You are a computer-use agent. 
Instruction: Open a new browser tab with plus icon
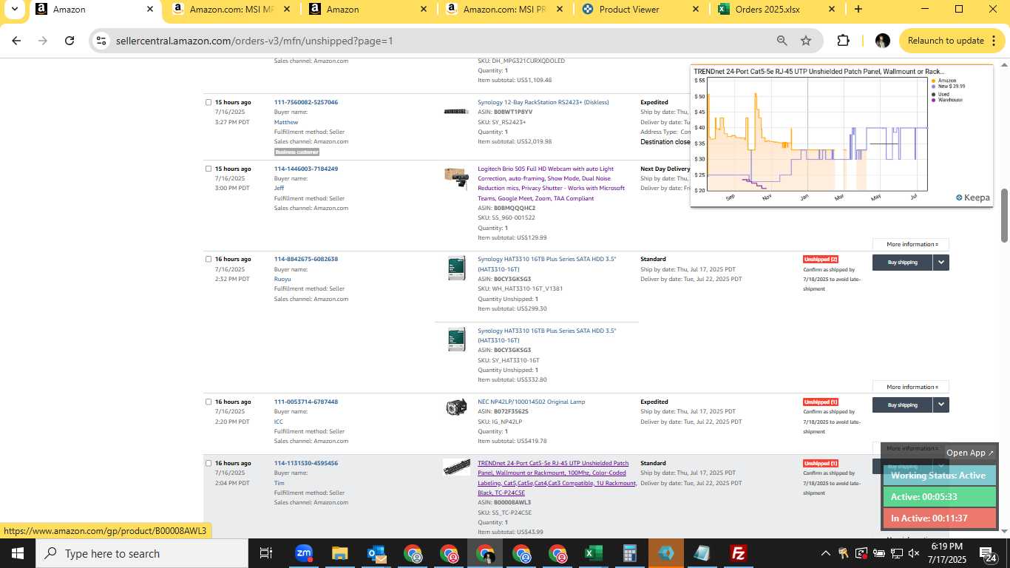(x=858, y=9)
